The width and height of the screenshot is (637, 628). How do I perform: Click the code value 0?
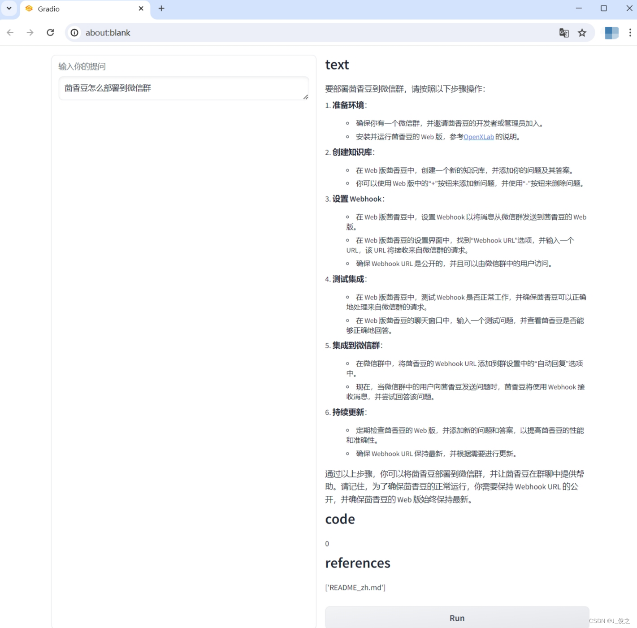click(x=327, y=544)
